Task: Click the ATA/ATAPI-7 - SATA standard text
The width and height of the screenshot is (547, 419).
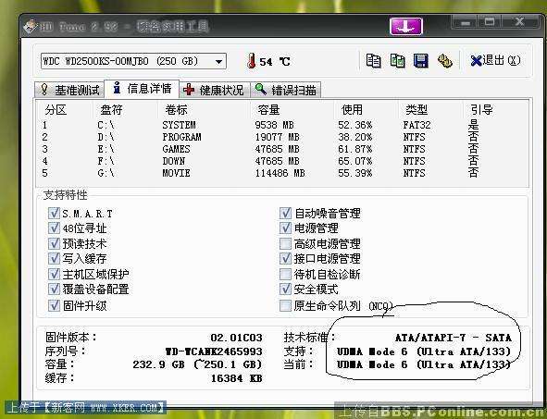Action: pos(454,338)
